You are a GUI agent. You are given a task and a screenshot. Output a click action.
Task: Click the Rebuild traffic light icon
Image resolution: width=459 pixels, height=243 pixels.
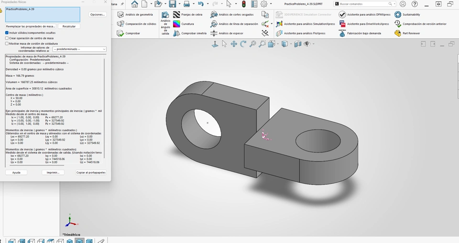pos(243,4)
